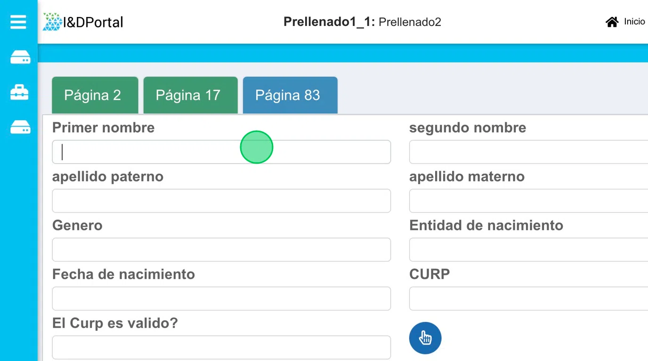Click the Entidad de nacimiento field
The width and height of the screenshot is (648, 361).
[527, 250]
